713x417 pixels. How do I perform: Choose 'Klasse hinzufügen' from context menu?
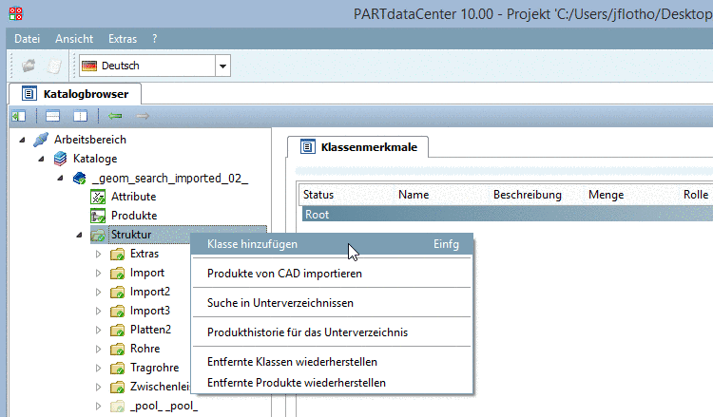click(x=252, y=244)
